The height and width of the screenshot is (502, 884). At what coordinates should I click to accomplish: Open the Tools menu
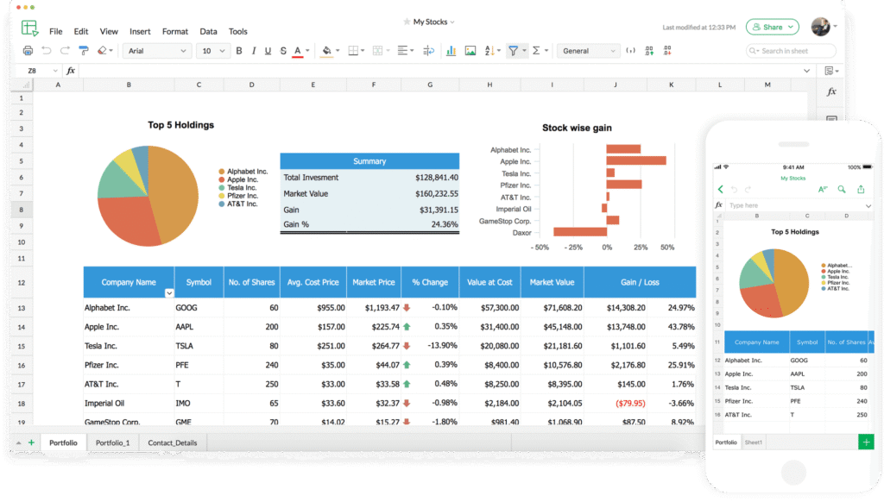(238, 32)
